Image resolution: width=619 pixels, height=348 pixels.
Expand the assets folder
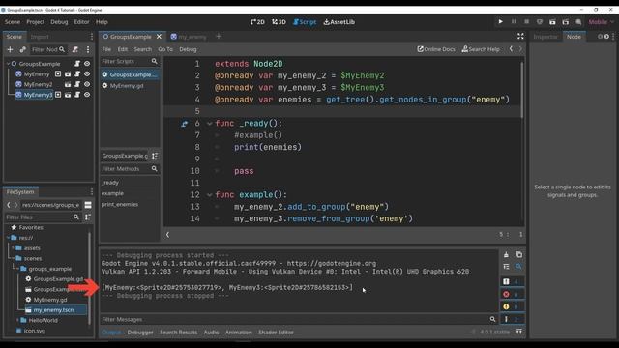(x=13, y=248)
